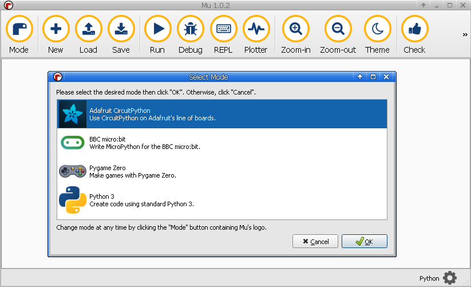Click the Pygame Zero gamepad icon

point(72,171)
